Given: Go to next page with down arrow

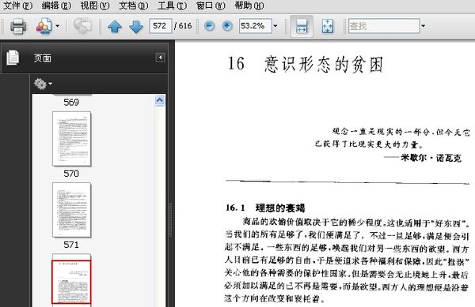Looking at the screenshot, I should [136, 26].
